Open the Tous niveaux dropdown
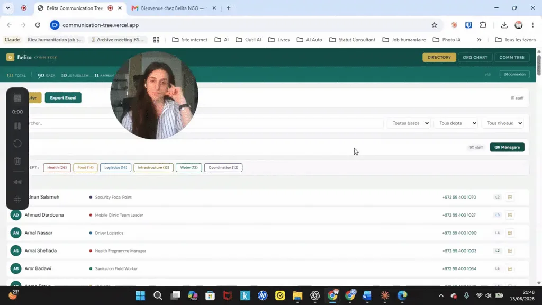This screenshot has height=305, width=542. coord(503,123)
